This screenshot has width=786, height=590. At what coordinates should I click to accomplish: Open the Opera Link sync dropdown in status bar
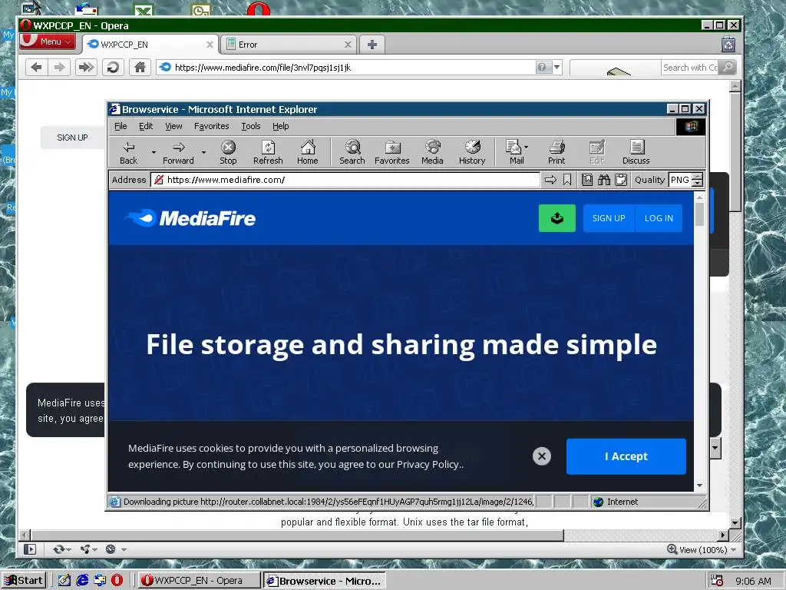click(61, 549)
